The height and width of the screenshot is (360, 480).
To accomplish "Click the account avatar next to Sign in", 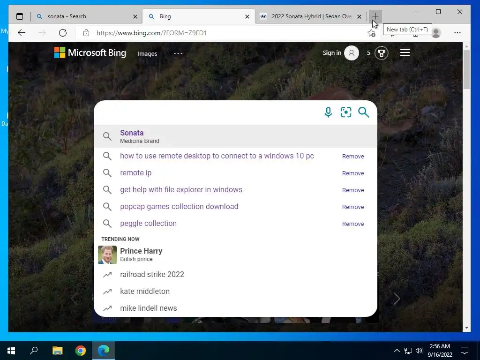I will coord(352,53).
